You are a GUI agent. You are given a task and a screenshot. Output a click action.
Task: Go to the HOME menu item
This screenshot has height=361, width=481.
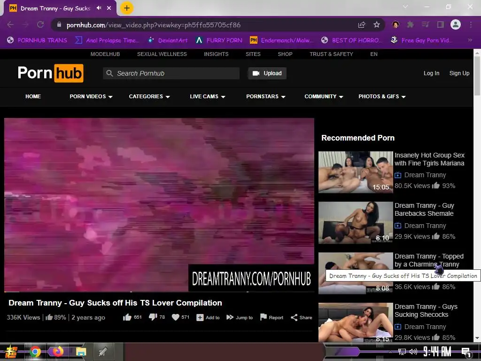pyautogui.click(x=33, y=96)
